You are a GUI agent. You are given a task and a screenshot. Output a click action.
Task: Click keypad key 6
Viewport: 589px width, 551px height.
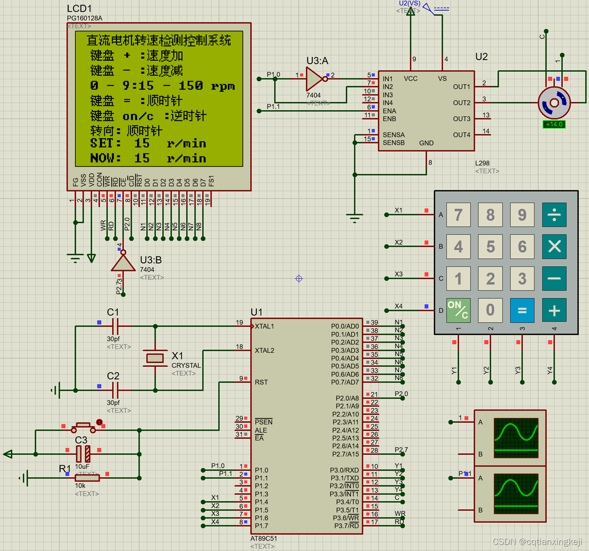(522, 247)
